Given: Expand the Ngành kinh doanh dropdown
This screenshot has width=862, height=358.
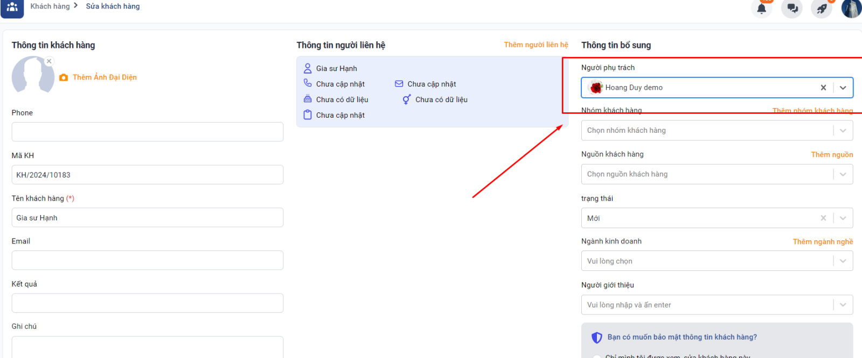Looking at the screenshot, I should click(843, 261).
